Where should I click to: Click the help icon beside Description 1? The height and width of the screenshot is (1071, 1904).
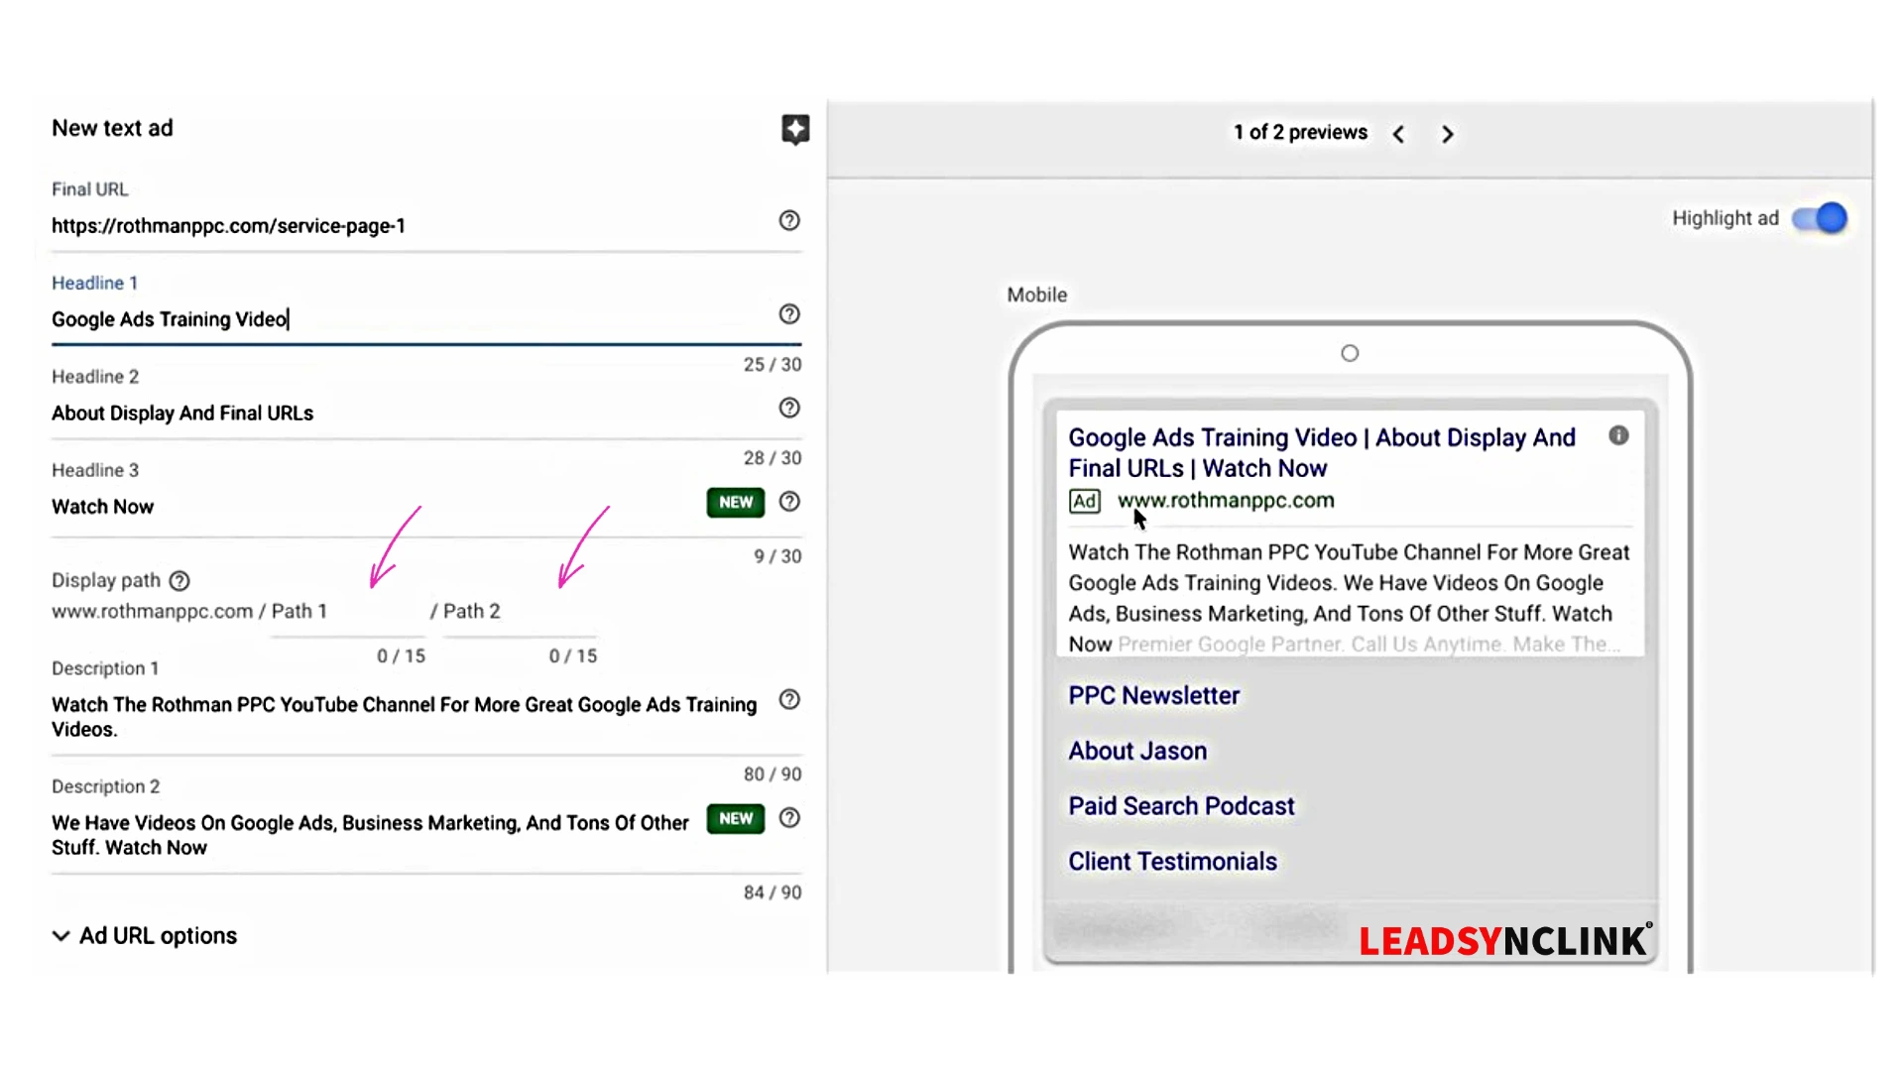[x=788, y=700]
